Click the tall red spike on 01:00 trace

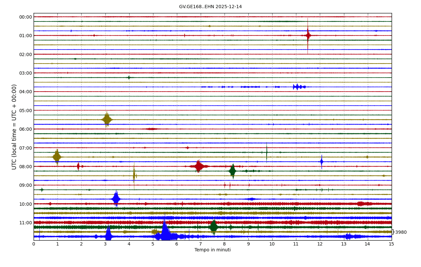pyautogui.click(x=308, y=35)
